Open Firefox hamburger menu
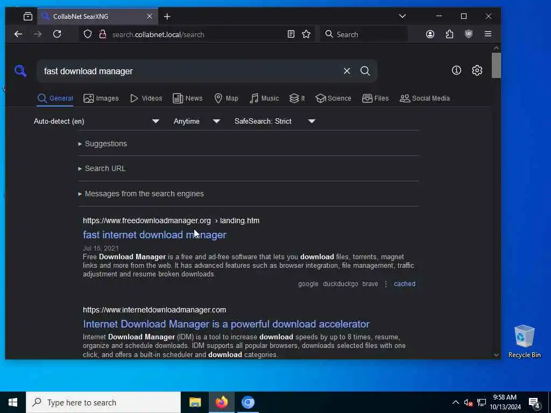The height and width of the screenshot is (413, 551). 488,34
